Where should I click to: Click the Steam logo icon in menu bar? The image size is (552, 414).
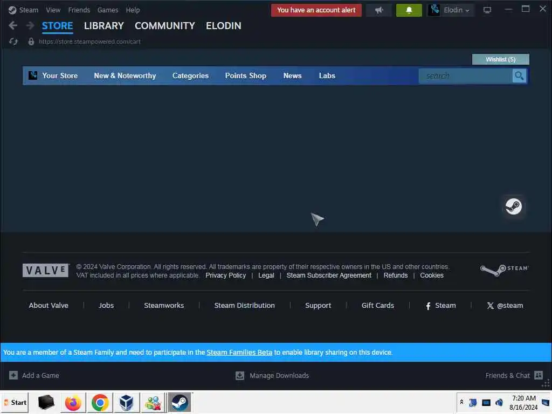12,10
